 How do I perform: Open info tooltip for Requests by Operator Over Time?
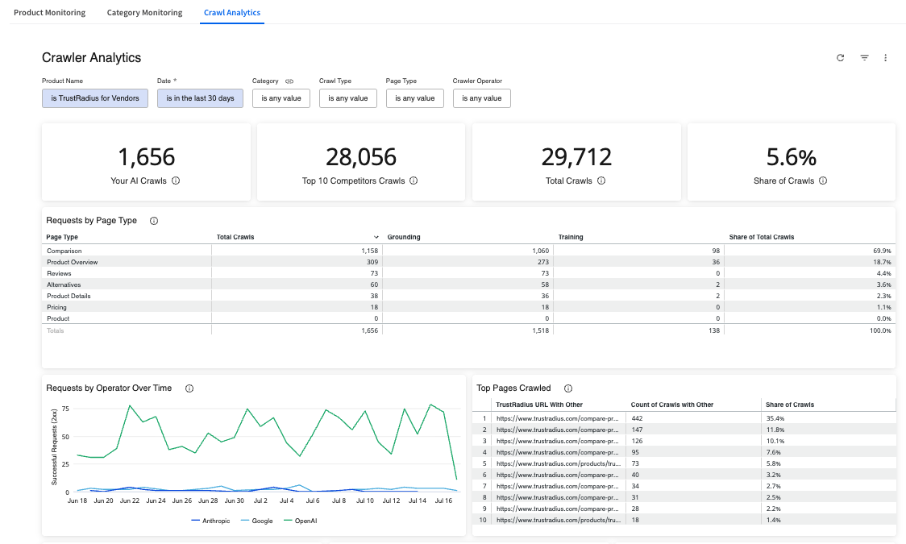click(x=189, y=388)
